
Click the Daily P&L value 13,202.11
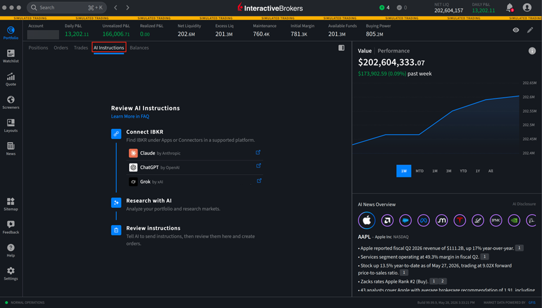(77, 34)
